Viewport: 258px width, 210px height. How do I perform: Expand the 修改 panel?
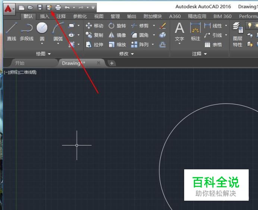point(126,54)
